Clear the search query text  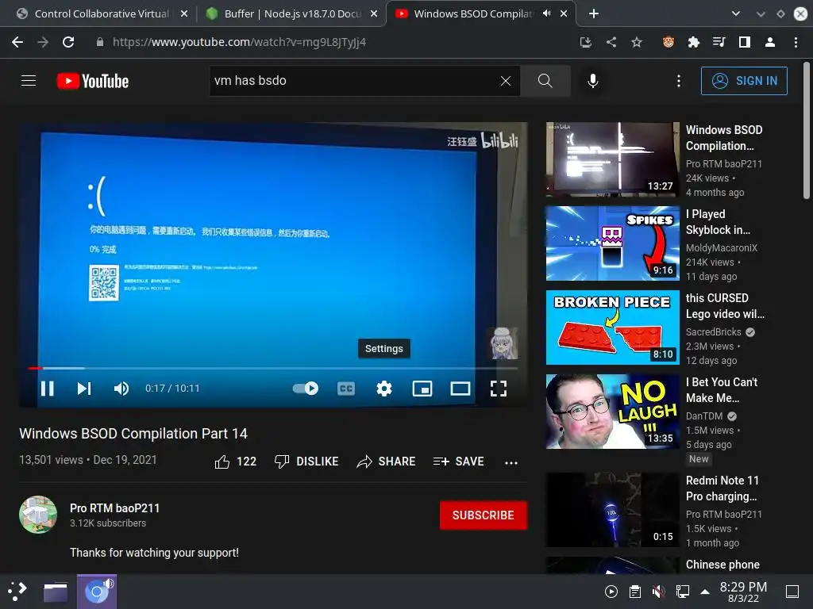pos(506,81)
